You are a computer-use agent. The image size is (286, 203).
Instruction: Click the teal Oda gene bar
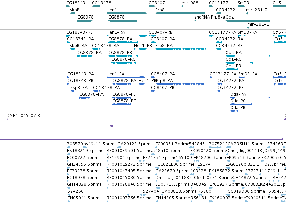click(x=247, y=21)
